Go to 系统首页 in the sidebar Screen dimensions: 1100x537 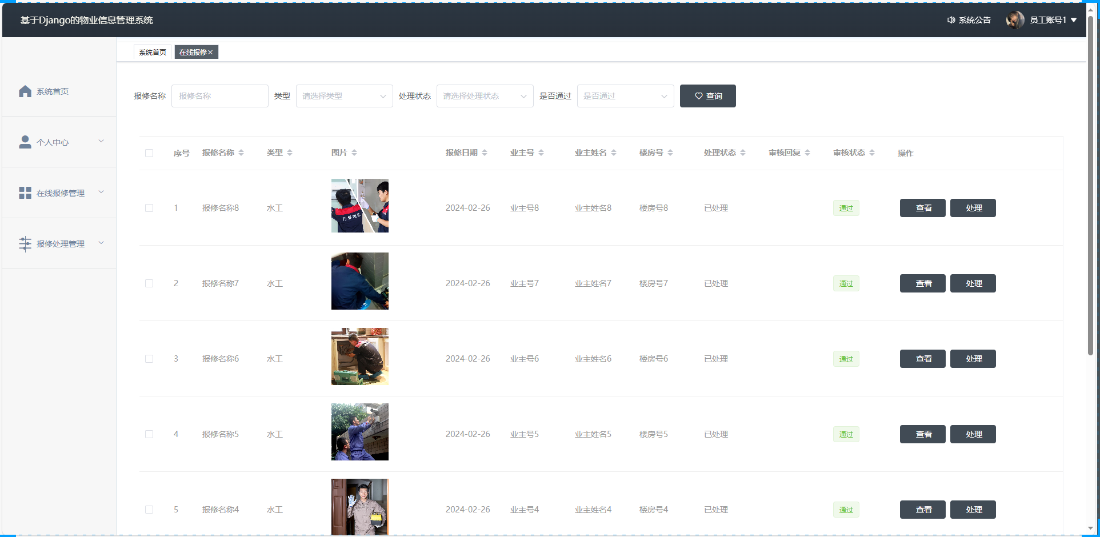59,91
